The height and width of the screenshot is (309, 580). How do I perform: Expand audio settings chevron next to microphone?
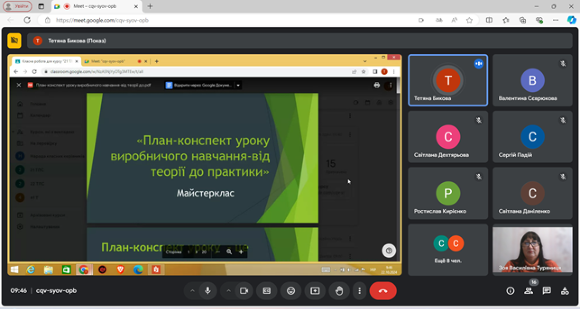pos(192,291)
